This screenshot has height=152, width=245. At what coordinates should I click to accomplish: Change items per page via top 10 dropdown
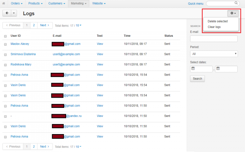pyautogui.click(x=78, y=25)
